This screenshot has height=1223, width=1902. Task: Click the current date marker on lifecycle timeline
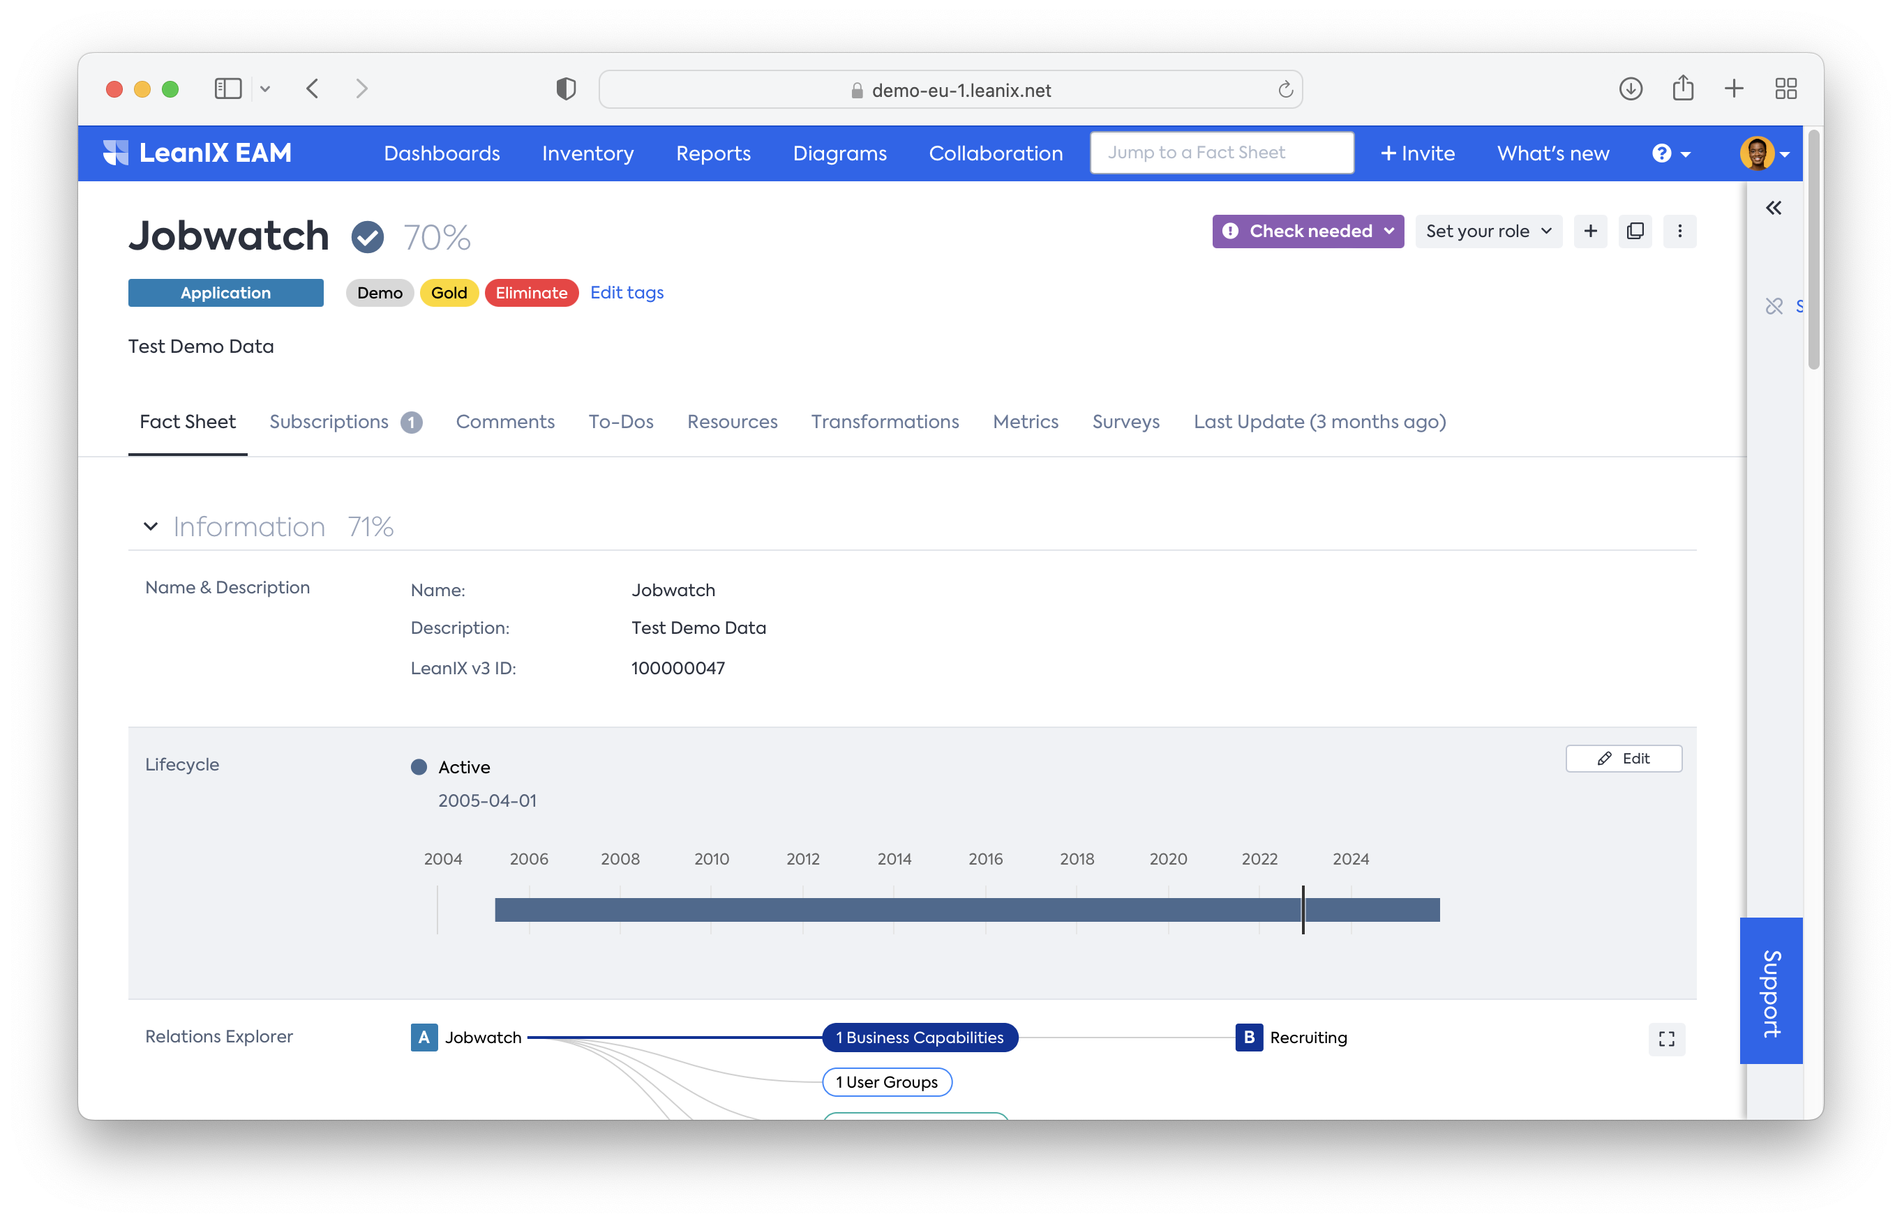[x=1303, y=909]
